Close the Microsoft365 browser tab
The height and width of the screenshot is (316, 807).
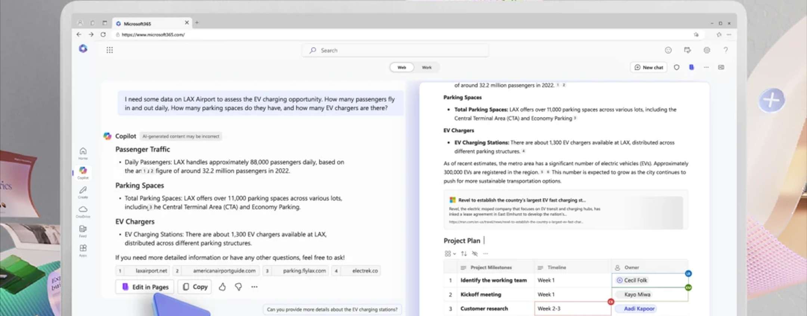(187, 23)
